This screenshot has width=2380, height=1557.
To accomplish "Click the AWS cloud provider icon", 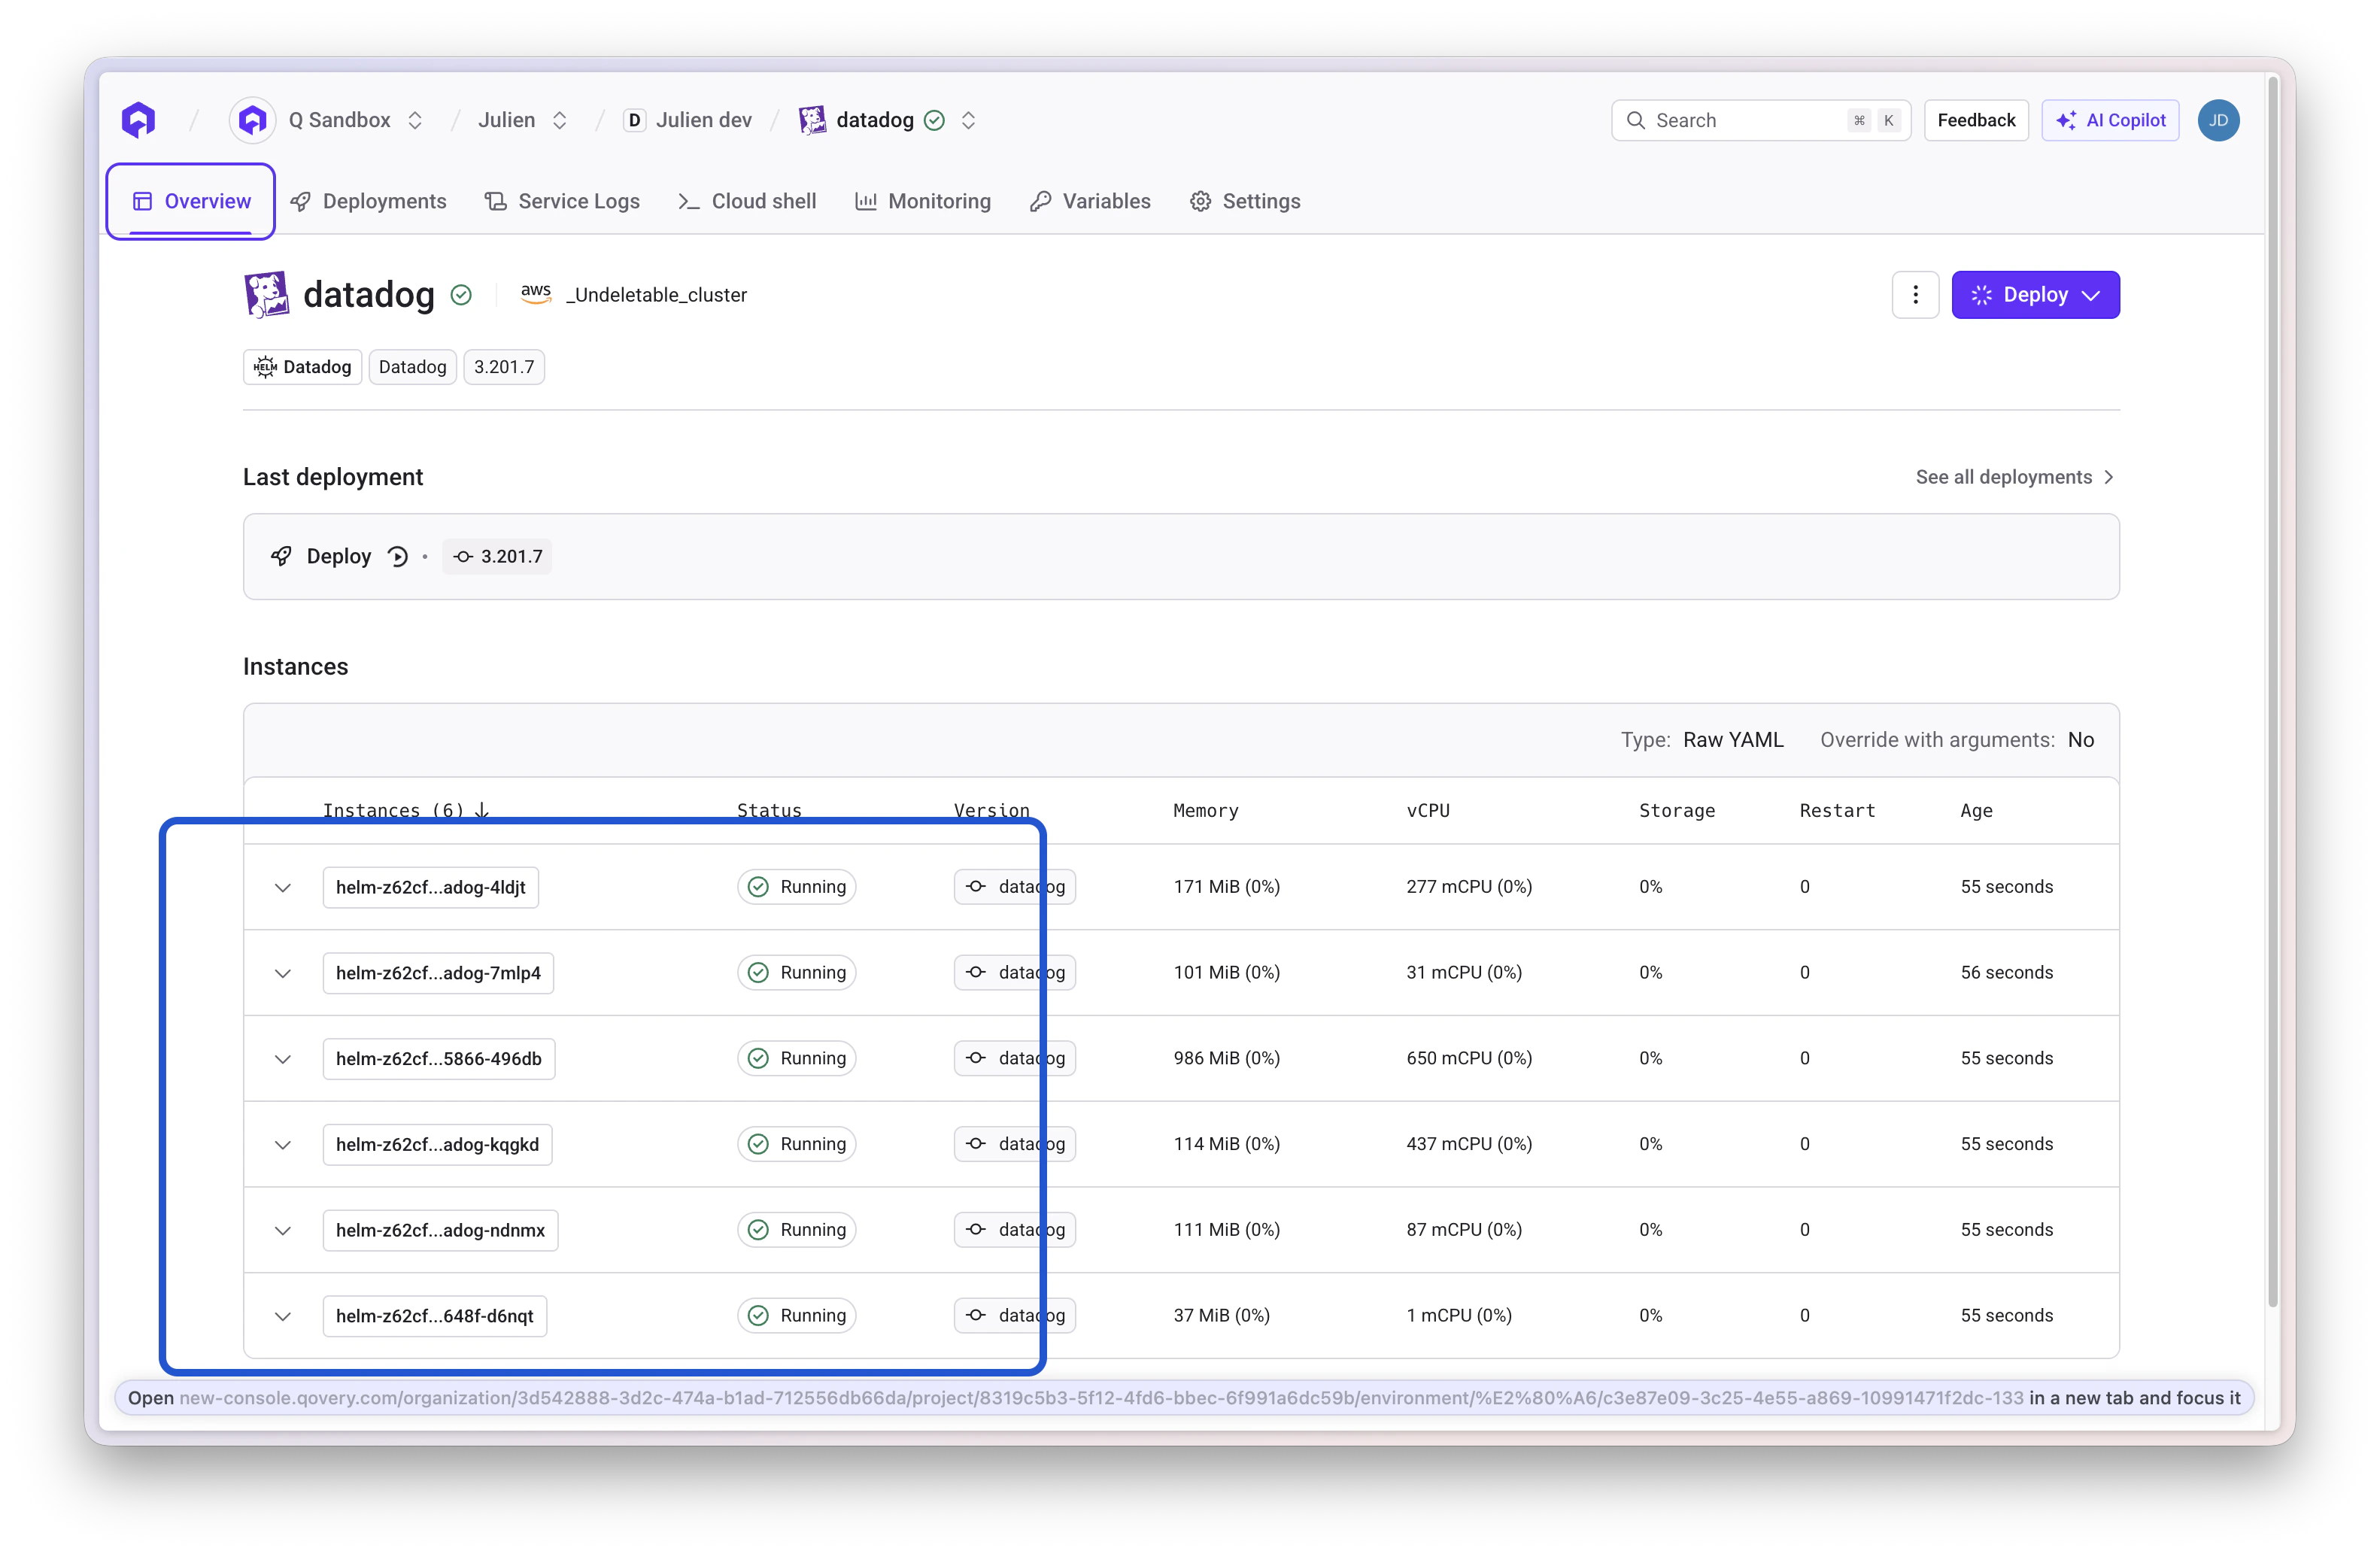I will [536, 294].
